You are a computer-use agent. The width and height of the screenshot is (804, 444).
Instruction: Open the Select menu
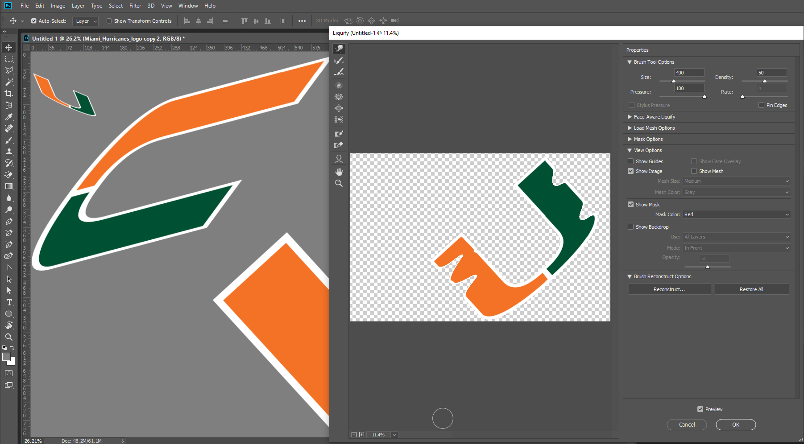tap(116, 6)
